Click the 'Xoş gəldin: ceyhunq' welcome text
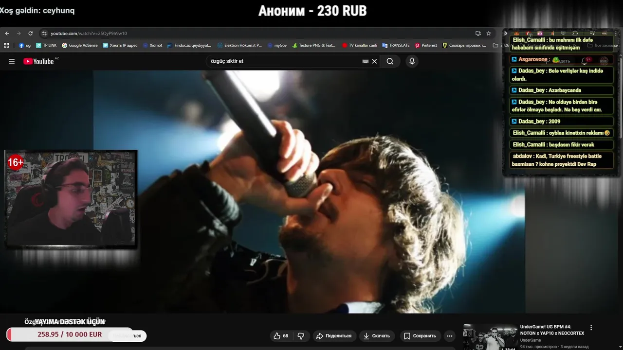 pos(37,10)
